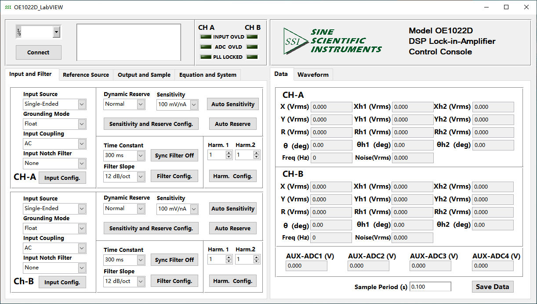This screenshot has width=537, height=304.
Task: Click CH-A Auto Sensitivity button
Action: tap(233, 104)
